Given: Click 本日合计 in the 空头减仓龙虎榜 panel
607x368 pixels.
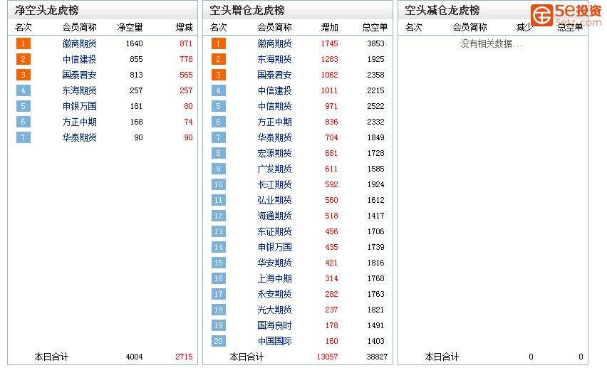Looking at the screenshot, I should [442, 357].
